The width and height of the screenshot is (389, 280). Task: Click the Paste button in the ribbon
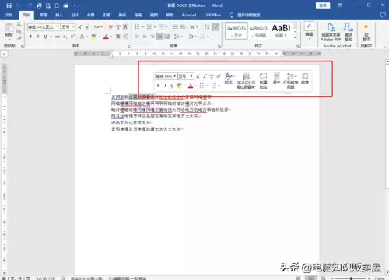click(9, 30)
